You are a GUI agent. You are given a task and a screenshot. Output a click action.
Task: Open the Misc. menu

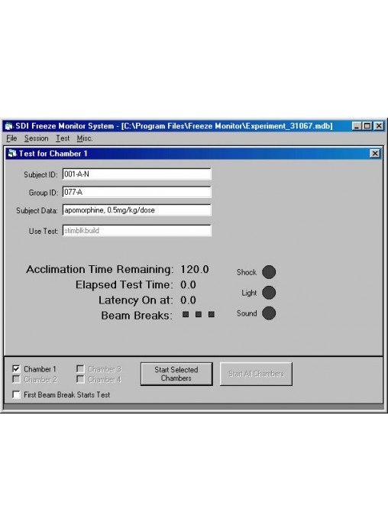click(85, 138)
